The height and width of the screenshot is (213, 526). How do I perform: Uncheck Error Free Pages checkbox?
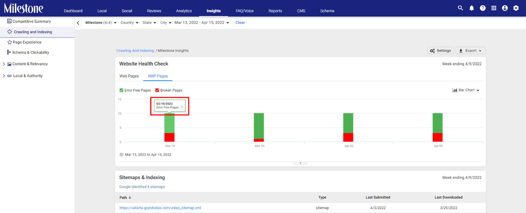(x=121, y=90)
